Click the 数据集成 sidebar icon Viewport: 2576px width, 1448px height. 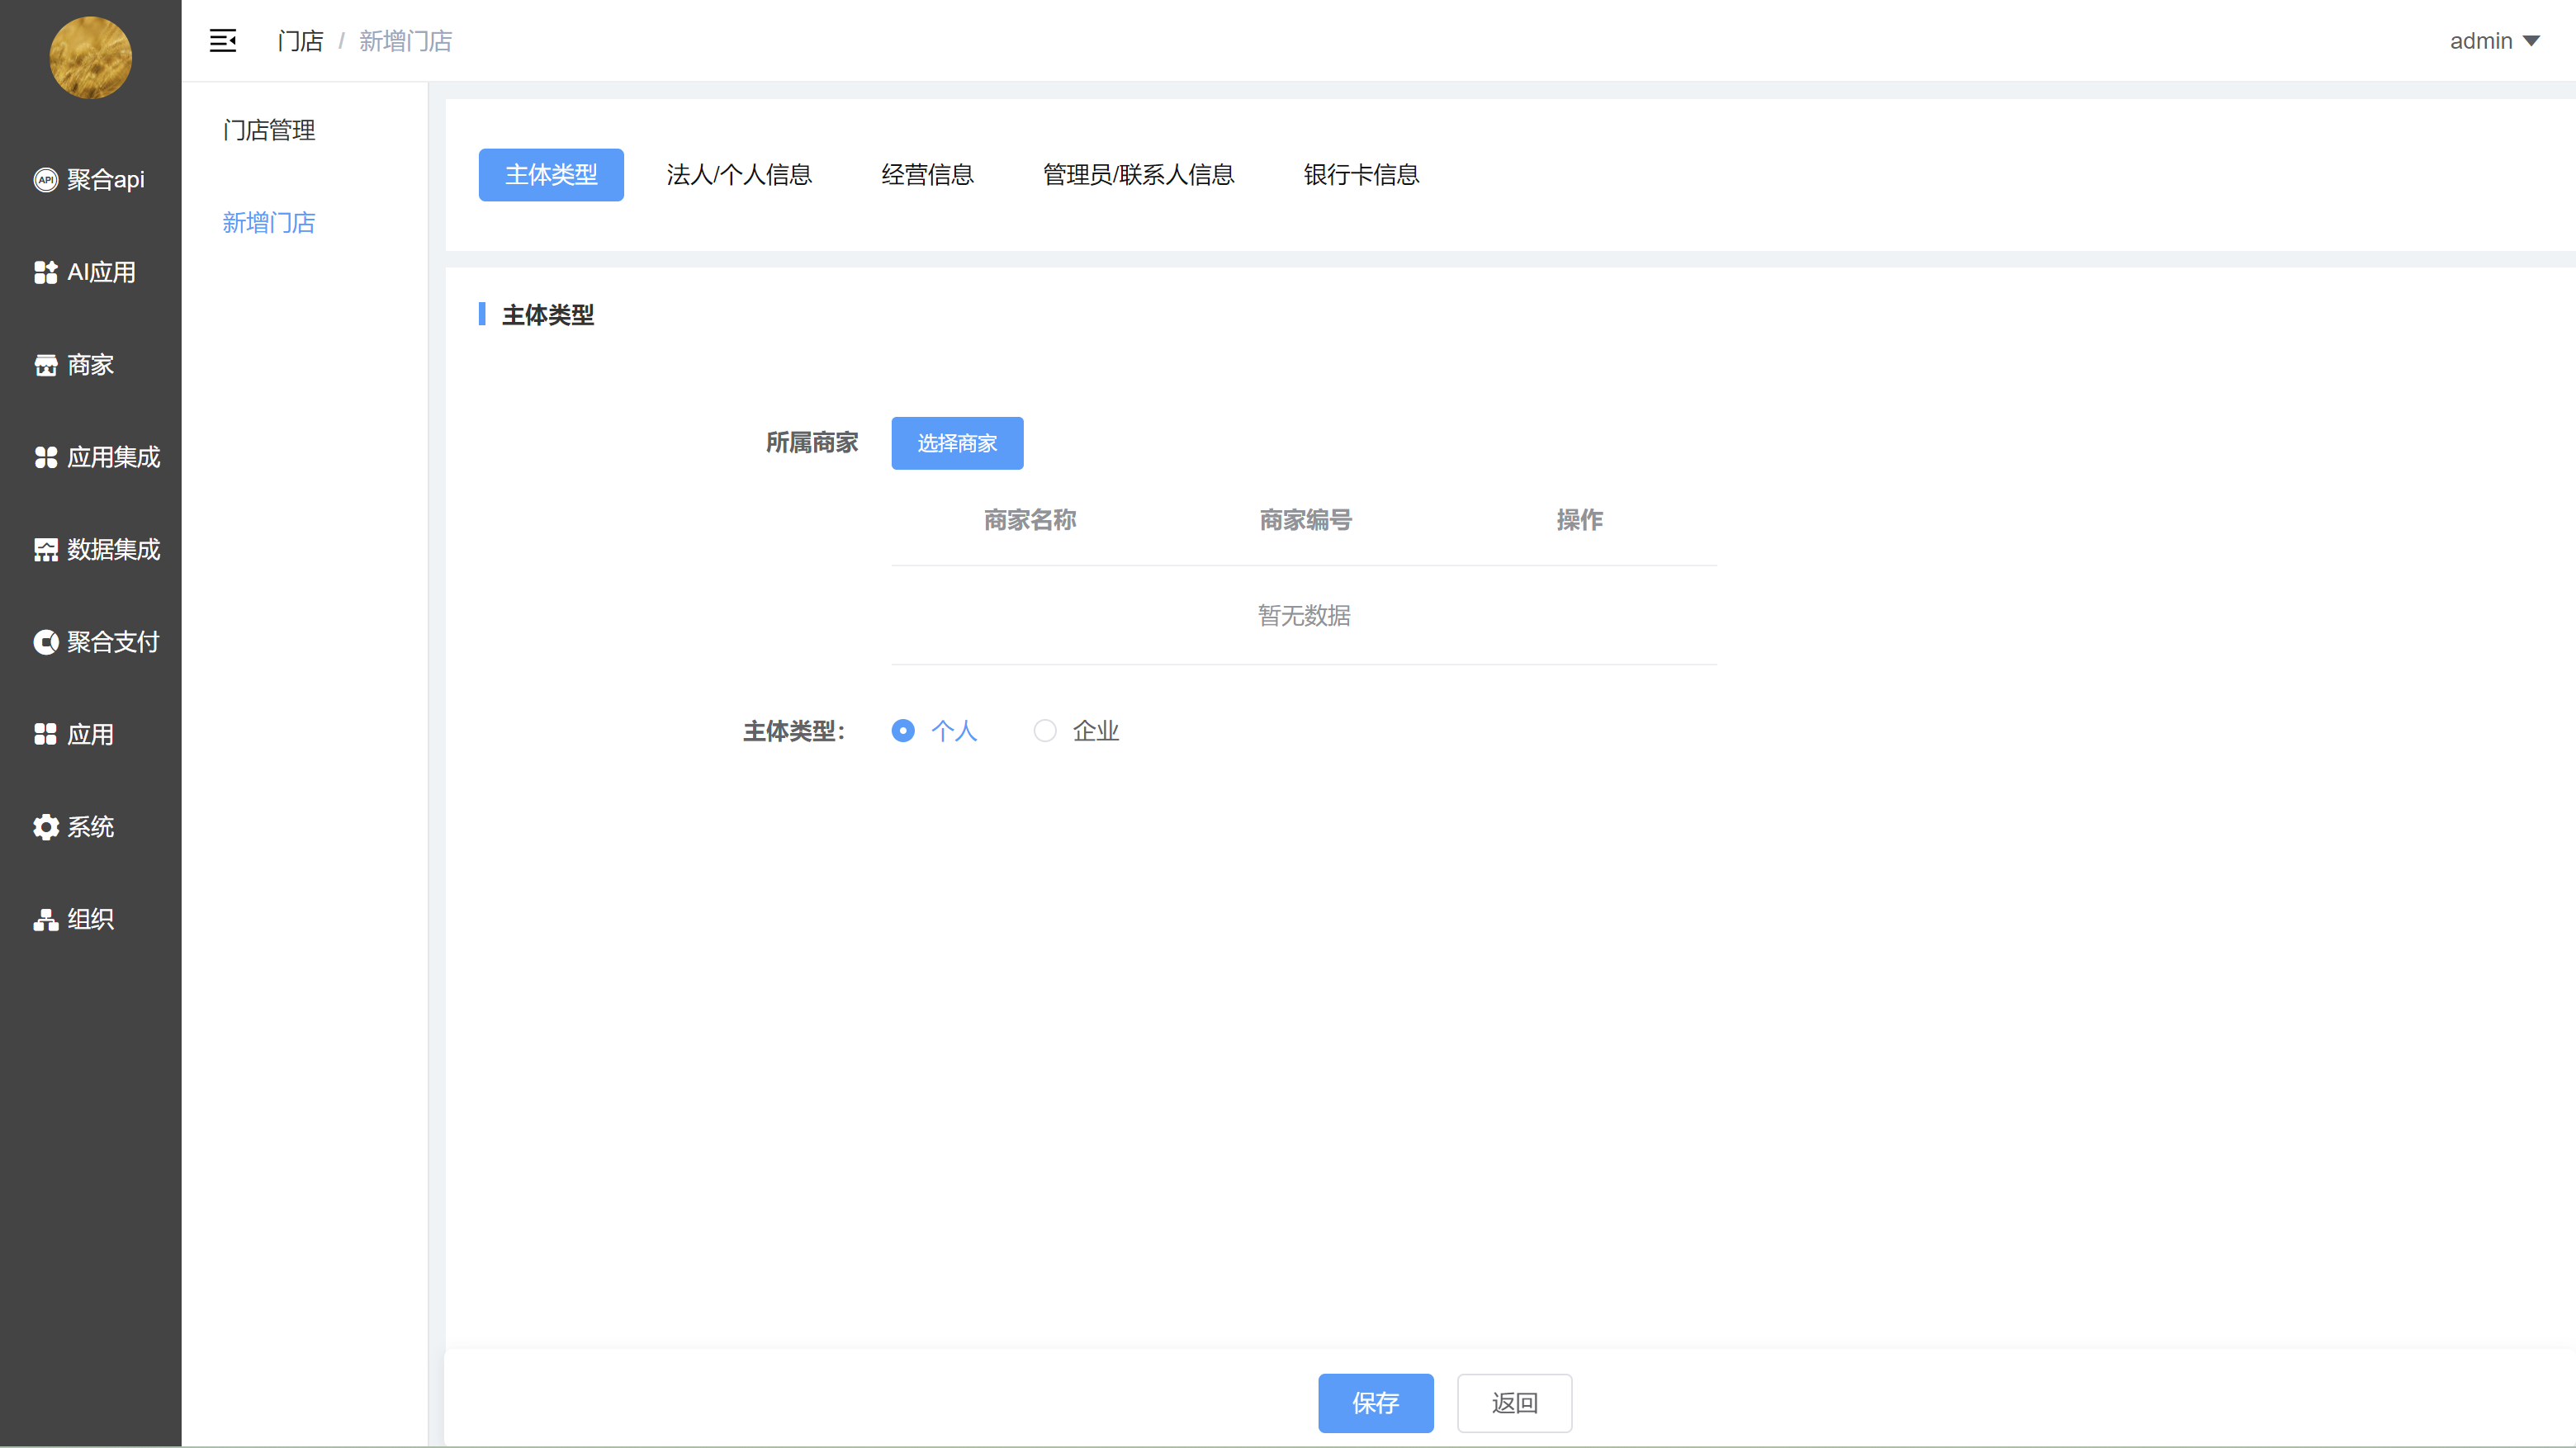(46, 550)
